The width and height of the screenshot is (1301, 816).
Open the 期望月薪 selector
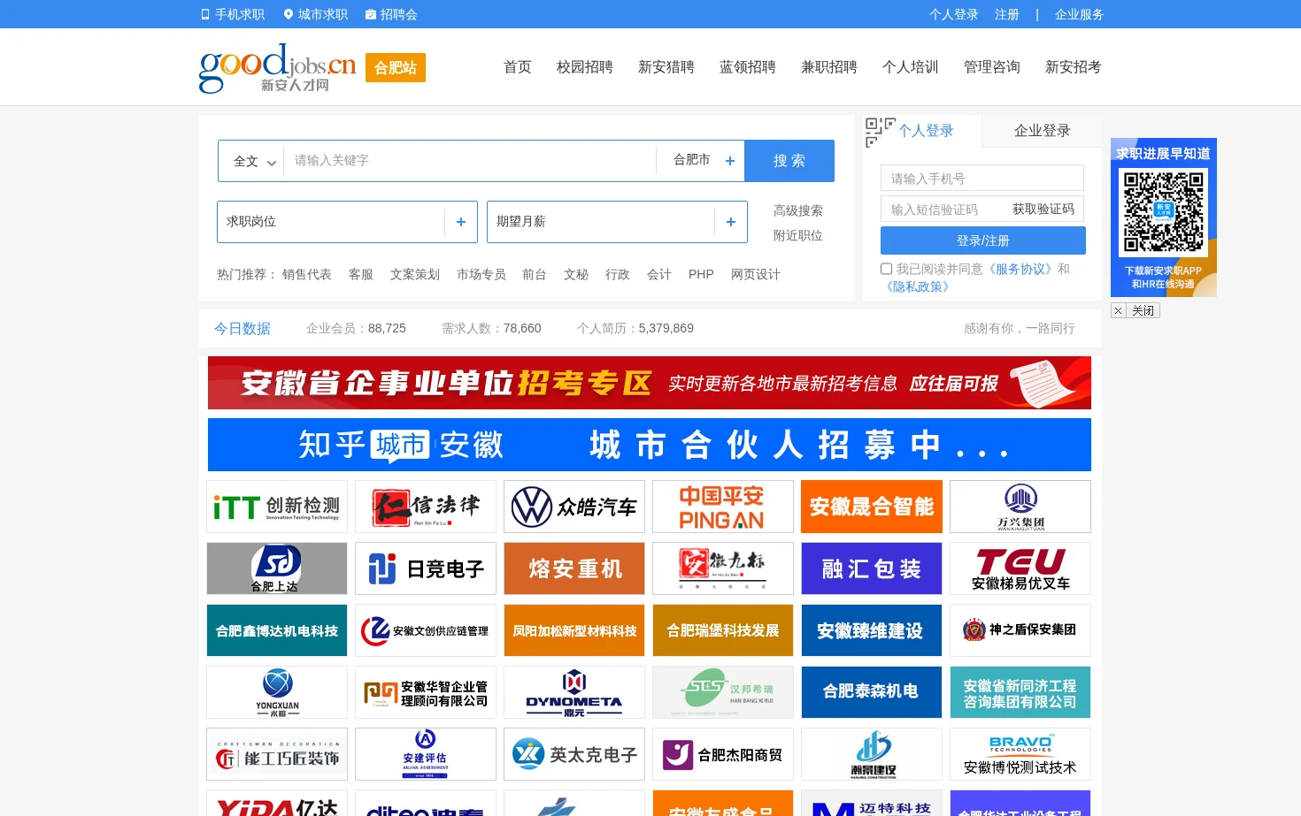617,222
